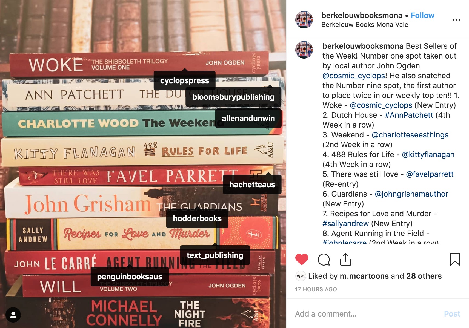Image resolution: width=469 pixels, height=328 pixels.
Task: Open comments with the speech bubble icon
Action: 324,259
